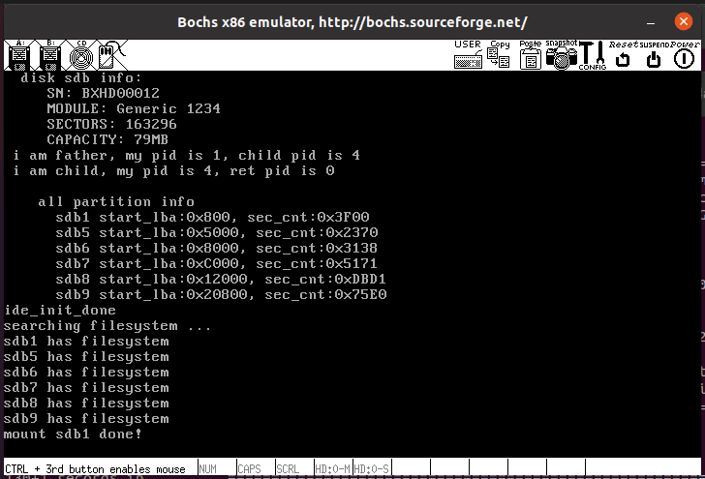Click the 'i am father' output line
705x479 pixels.
187,156
